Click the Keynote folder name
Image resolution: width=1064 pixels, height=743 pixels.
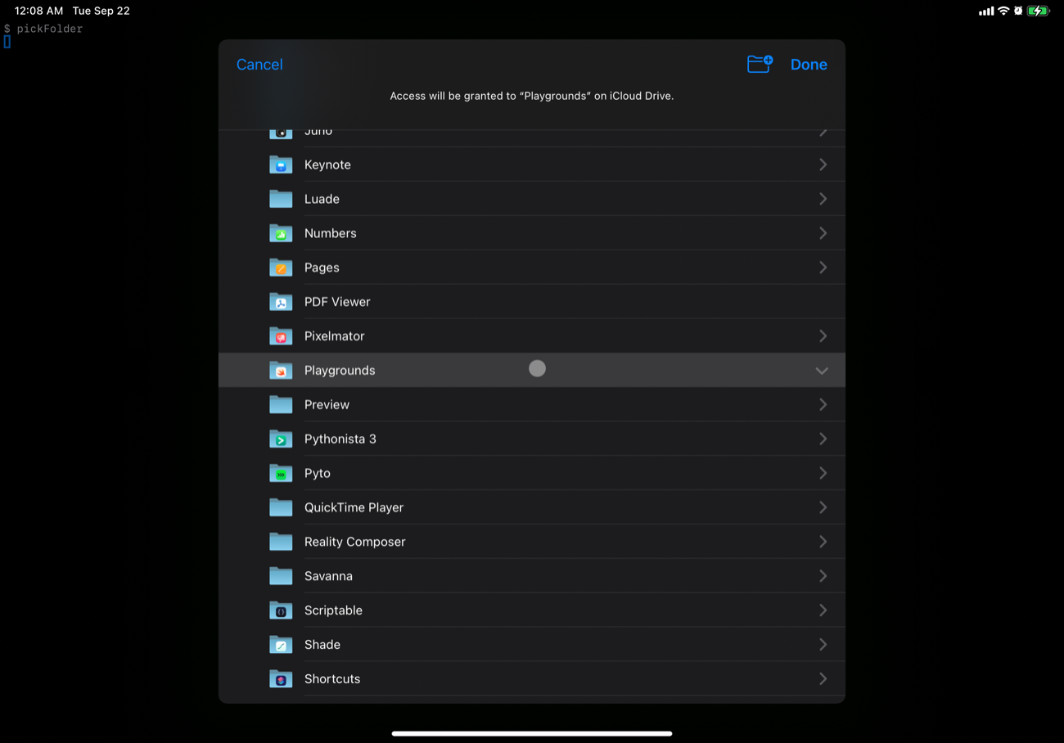(x=327, y=164)
